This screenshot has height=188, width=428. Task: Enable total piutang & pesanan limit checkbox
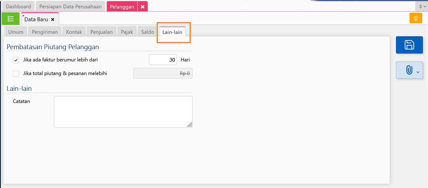(16, 74)
